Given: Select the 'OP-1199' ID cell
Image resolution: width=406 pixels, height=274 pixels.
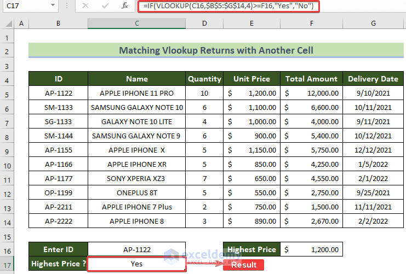Looking at the screenshot, I should [58, 193].
